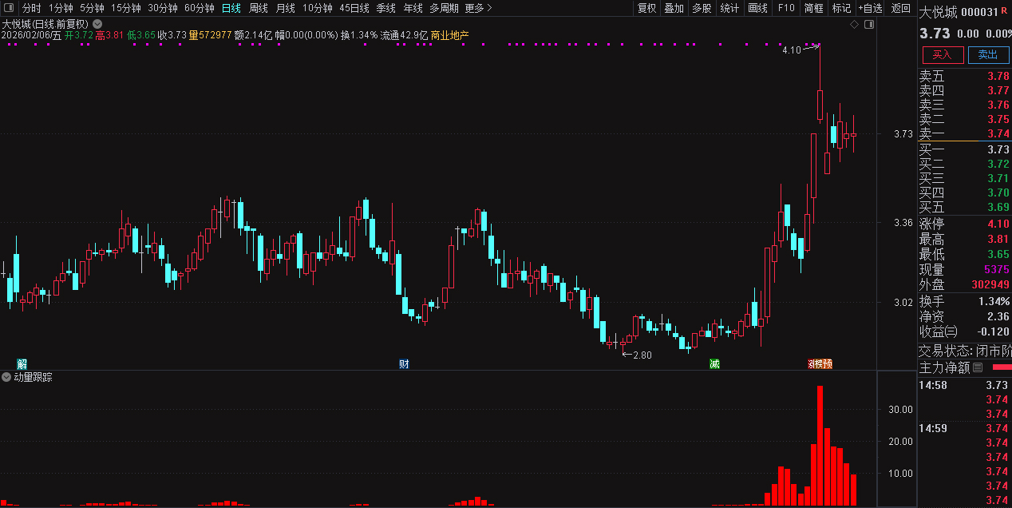This screenshot has height=508, width=1012.
Task: Add stock via +自选 watchlist button
Action: [x=871, y=8]
